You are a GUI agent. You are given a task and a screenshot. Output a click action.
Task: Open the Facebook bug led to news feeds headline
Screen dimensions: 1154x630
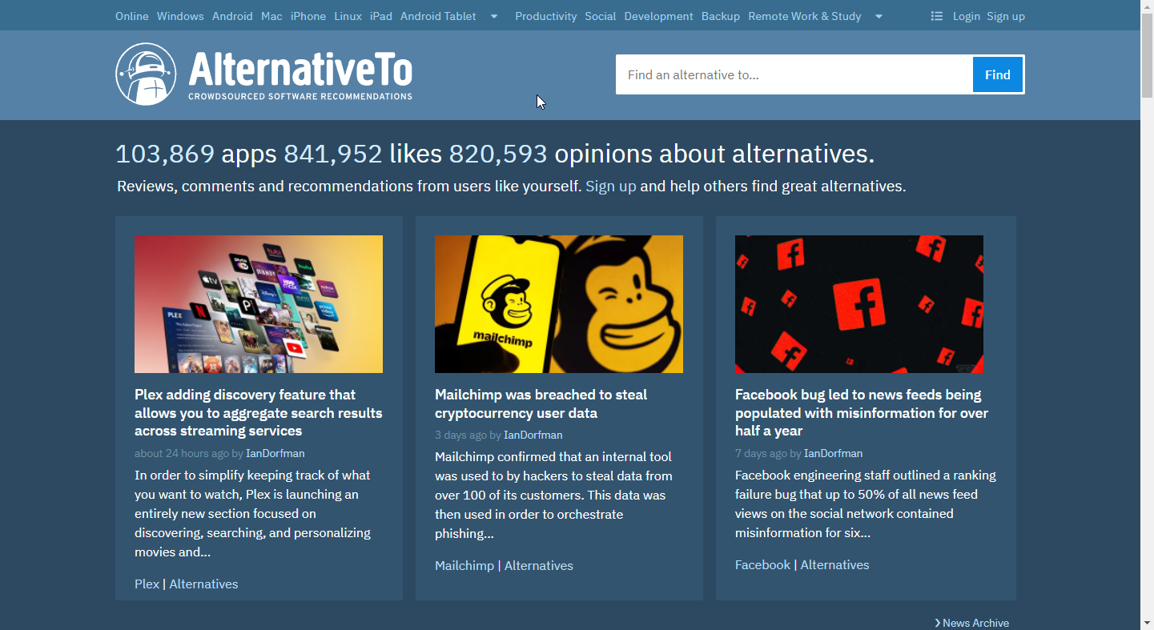862,413
